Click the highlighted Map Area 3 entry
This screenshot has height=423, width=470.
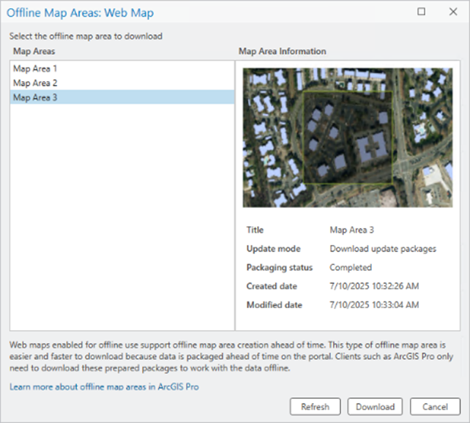pos(35,97)
